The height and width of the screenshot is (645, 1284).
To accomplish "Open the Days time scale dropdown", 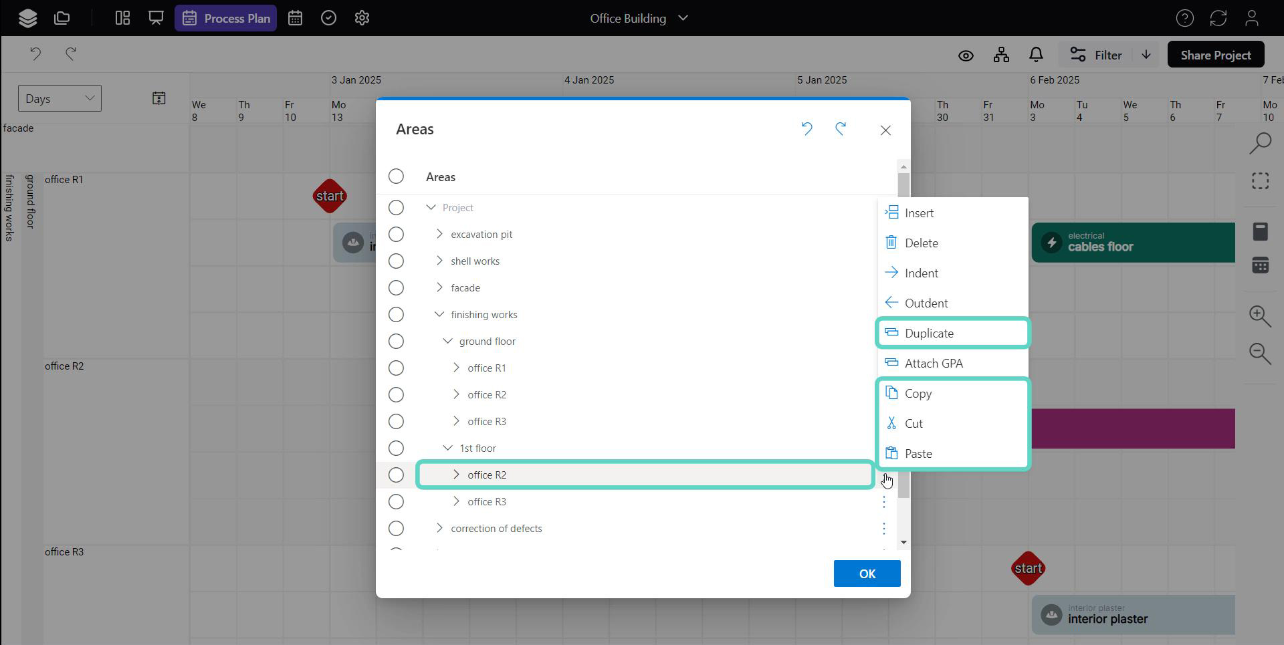I will [x=60, y=98].
